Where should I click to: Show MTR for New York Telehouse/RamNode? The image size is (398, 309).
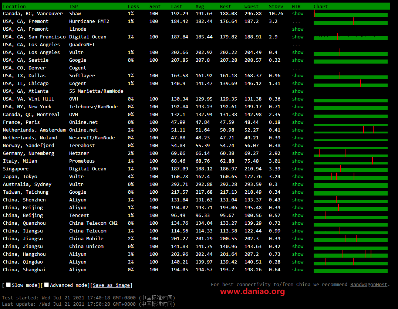(298, 106)
